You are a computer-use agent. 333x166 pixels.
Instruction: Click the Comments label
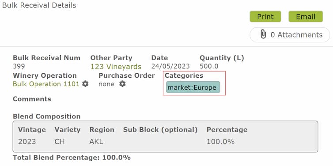32,99
